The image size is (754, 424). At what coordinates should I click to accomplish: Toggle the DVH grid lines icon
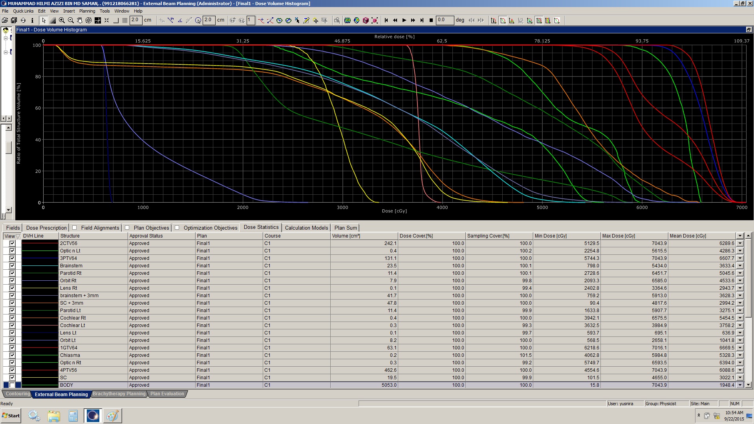click(539, 20)
